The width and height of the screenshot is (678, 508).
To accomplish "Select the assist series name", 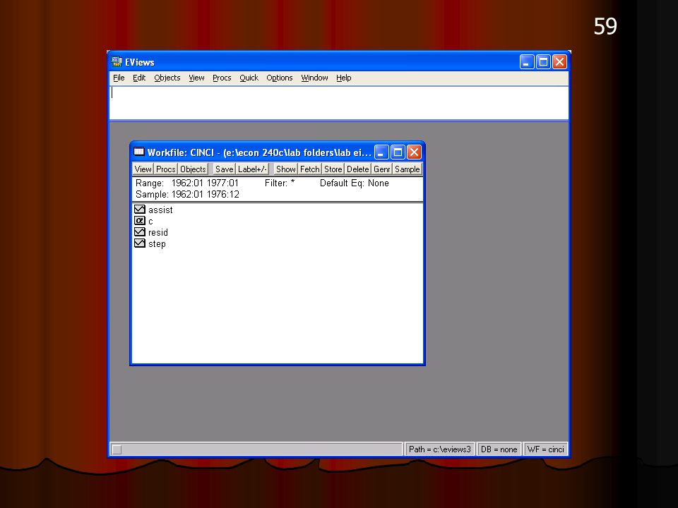I will coord(160,210).
